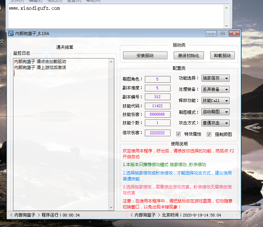Click the 刷图角色 input field
This screenshot has width=263, height=227.
[x=157, y=79]
